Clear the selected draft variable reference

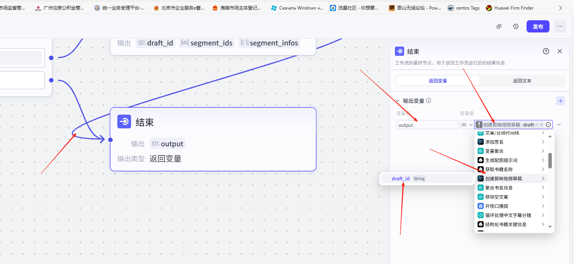pos(541,125)
